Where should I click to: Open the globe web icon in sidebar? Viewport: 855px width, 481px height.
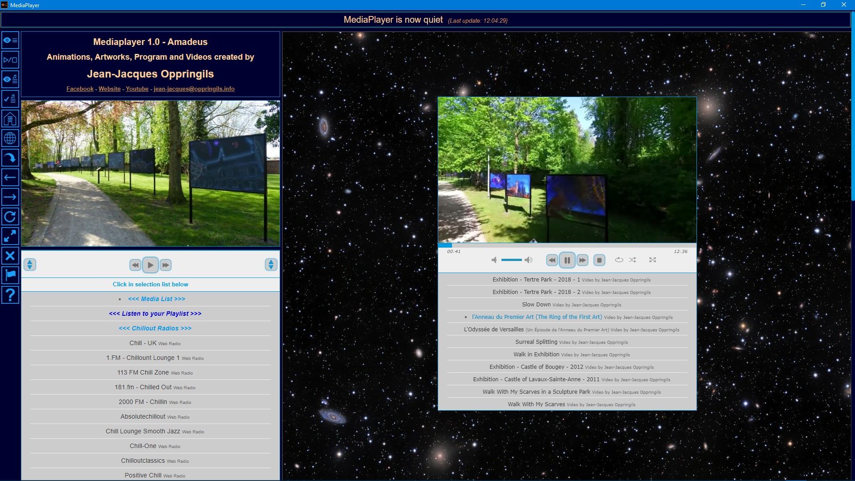10,139
